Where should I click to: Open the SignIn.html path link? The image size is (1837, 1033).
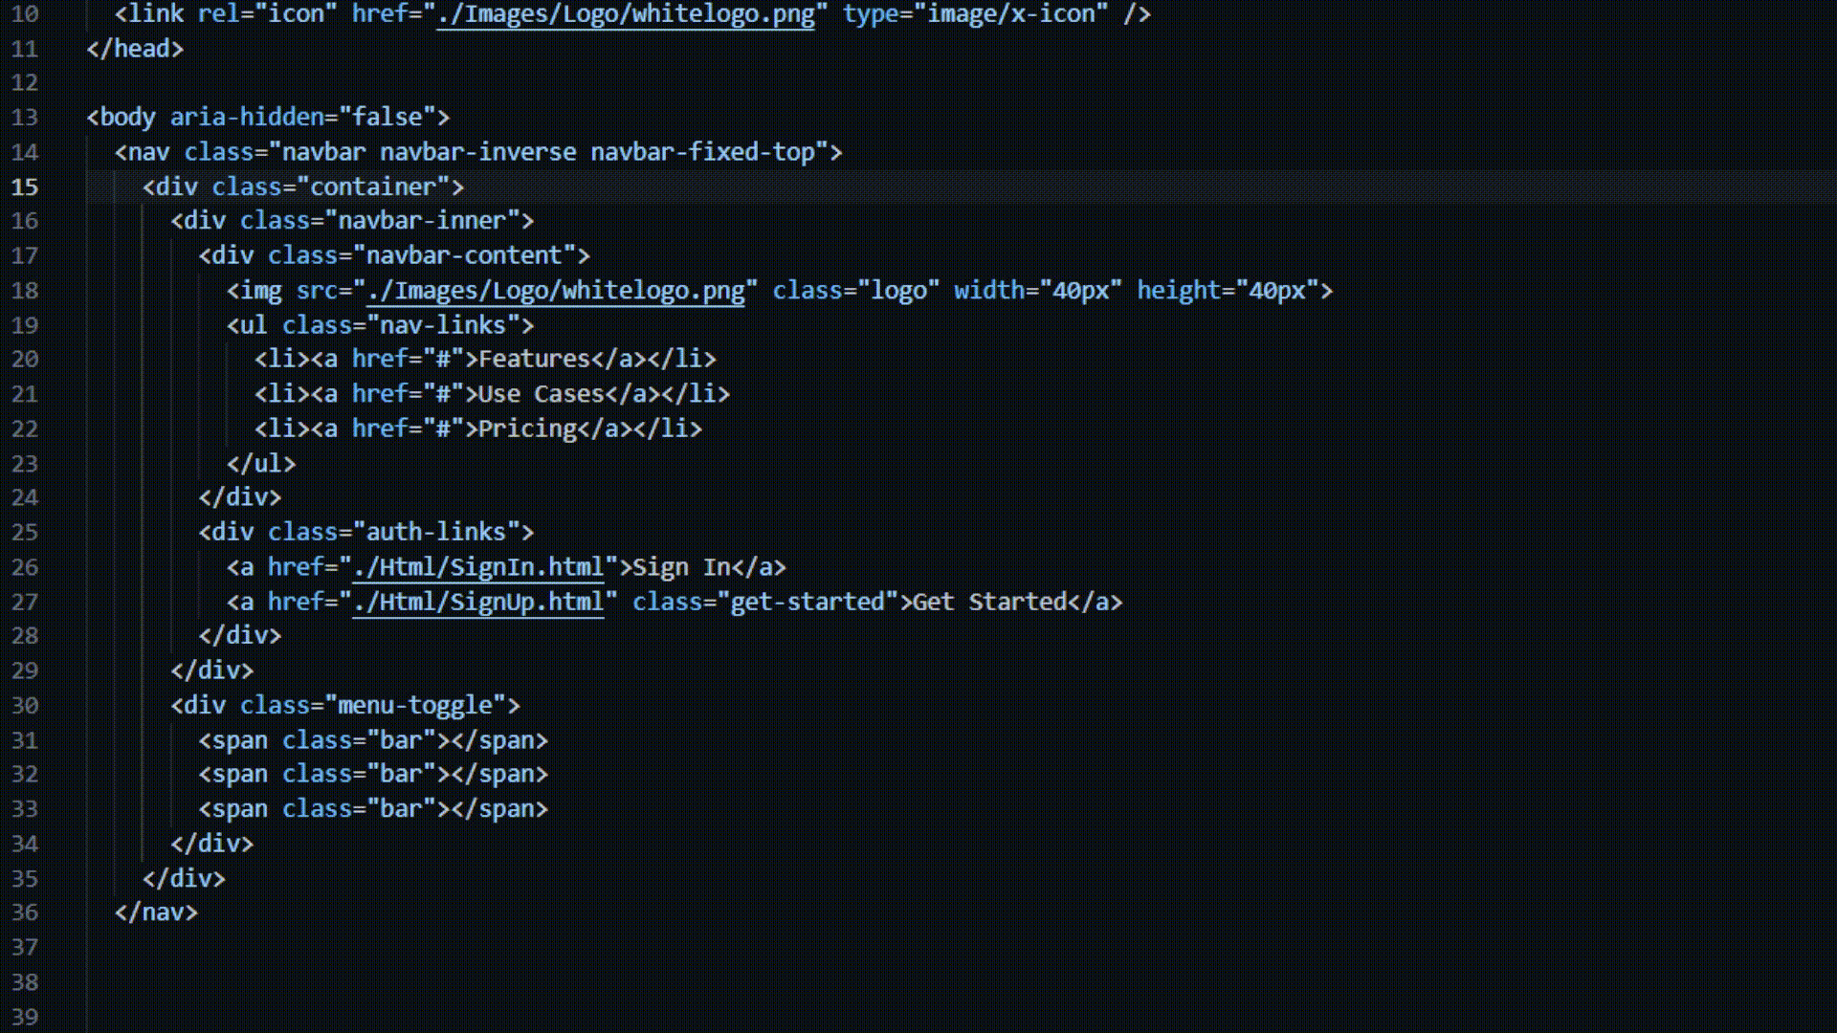pyautogui.click(x=478, y=567)
